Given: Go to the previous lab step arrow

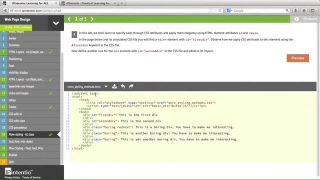Looking at the screenshot, I should (69, 19).
